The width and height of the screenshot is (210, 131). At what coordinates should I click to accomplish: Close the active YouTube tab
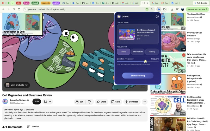(147, 3)
